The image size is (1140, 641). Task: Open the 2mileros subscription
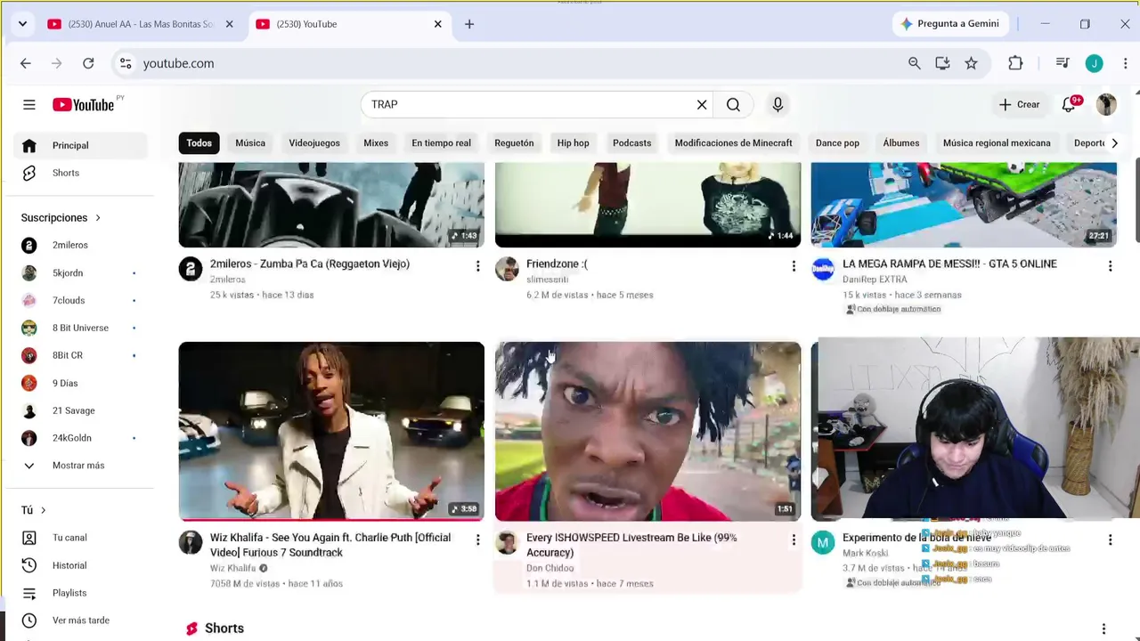[x=78, y=245]
